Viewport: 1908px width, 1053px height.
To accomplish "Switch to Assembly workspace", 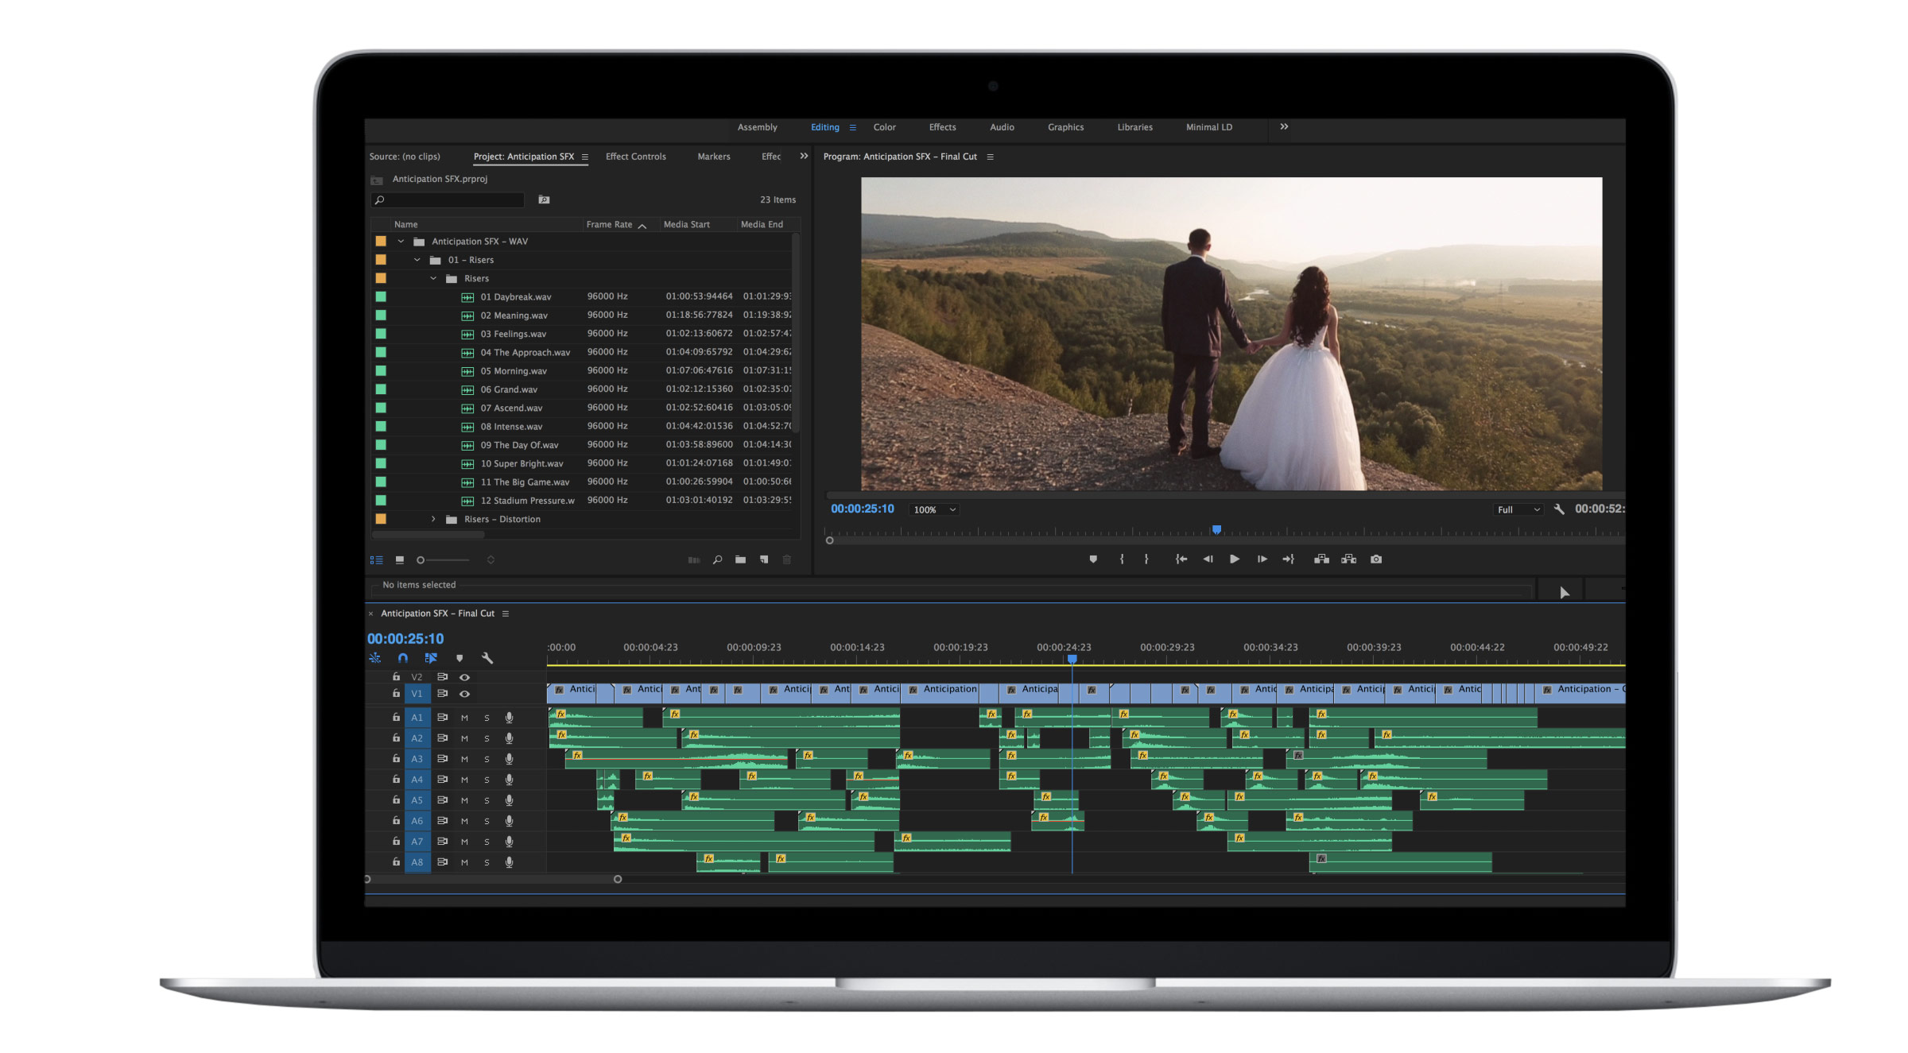I will (758, 128).
